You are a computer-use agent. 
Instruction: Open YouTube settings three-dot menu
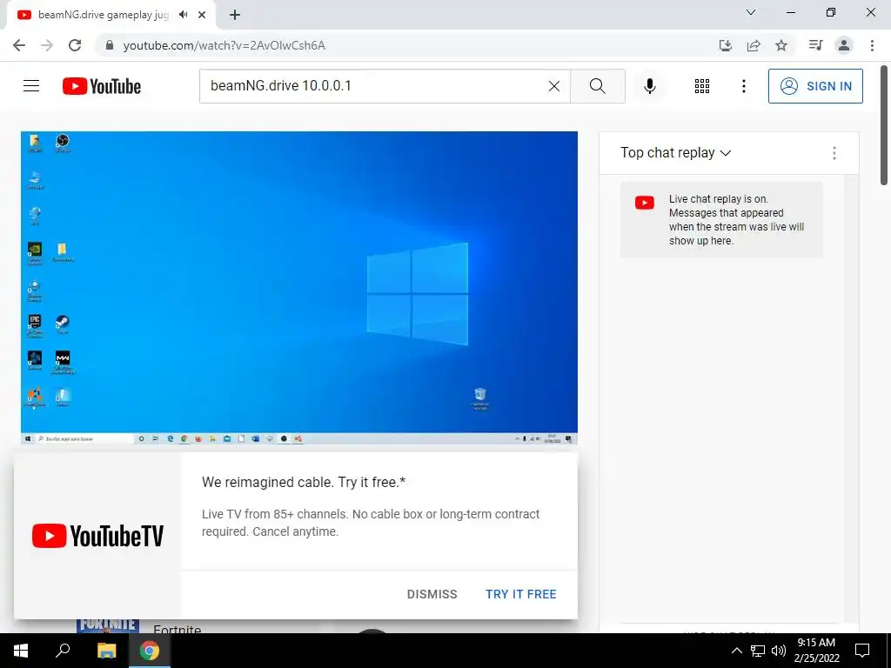744,86
